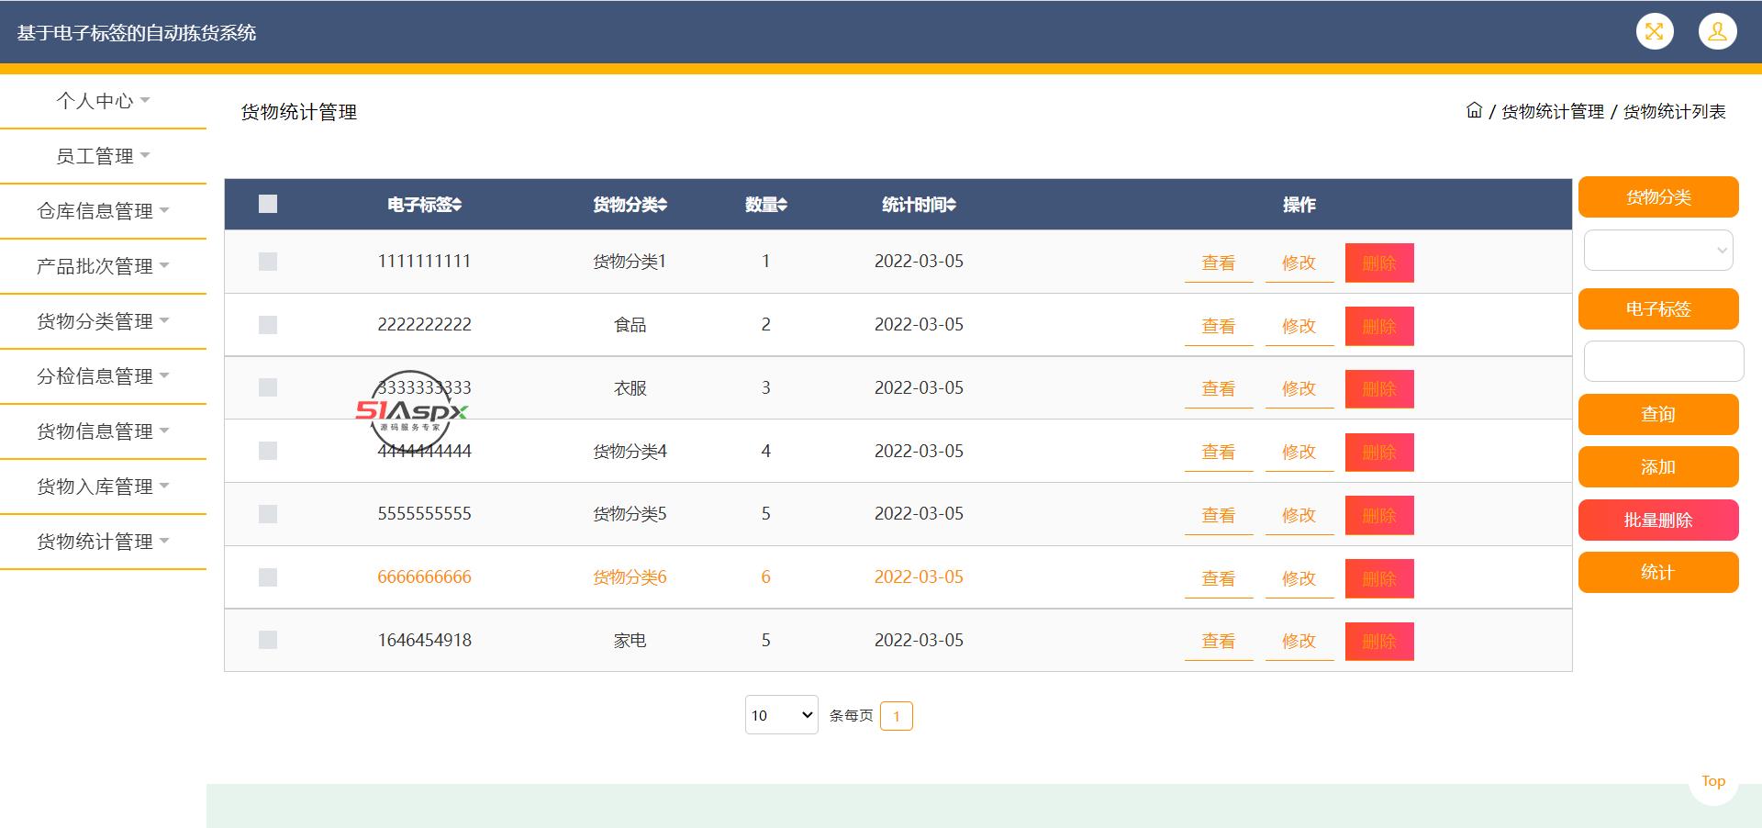Screen dimensions: 1762x828
Task: Click the 电子标签 search input field
Action: [1663, 362]
